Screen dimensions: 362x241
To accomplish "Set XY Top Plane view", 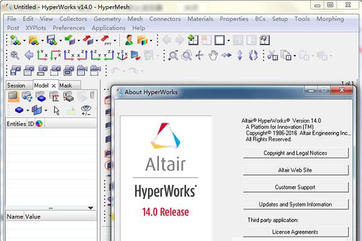I will [x=42, y=56].
